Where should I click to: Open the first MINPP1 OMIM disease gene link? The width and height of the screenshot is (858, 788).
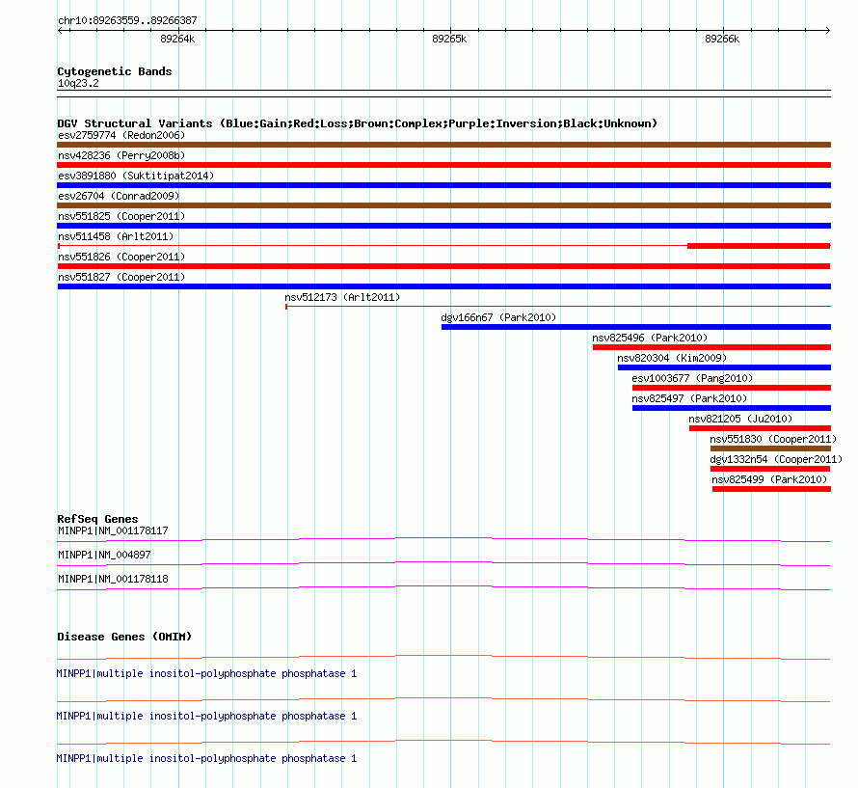207,673
